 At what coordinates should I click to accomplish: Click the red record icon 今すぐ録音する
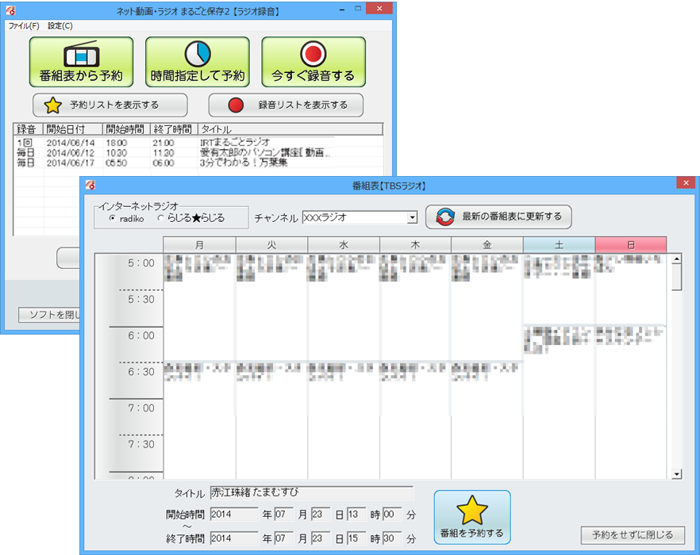313,54
